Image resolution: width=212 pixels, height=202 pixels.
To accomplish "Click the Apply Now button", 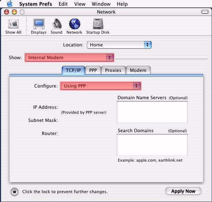I will [x=183, y=191].
